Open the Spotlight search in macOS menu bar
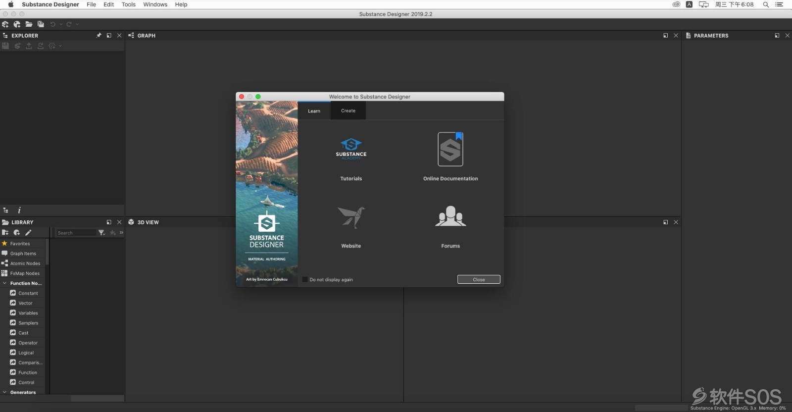 [x=766, y=4]
